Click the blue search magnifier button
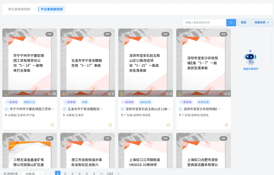 point(231,22)
